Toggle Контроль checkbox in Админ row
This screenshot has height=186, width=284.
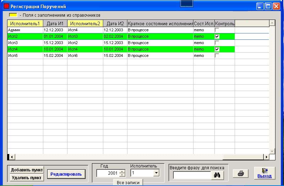click(x=217, y=30)
